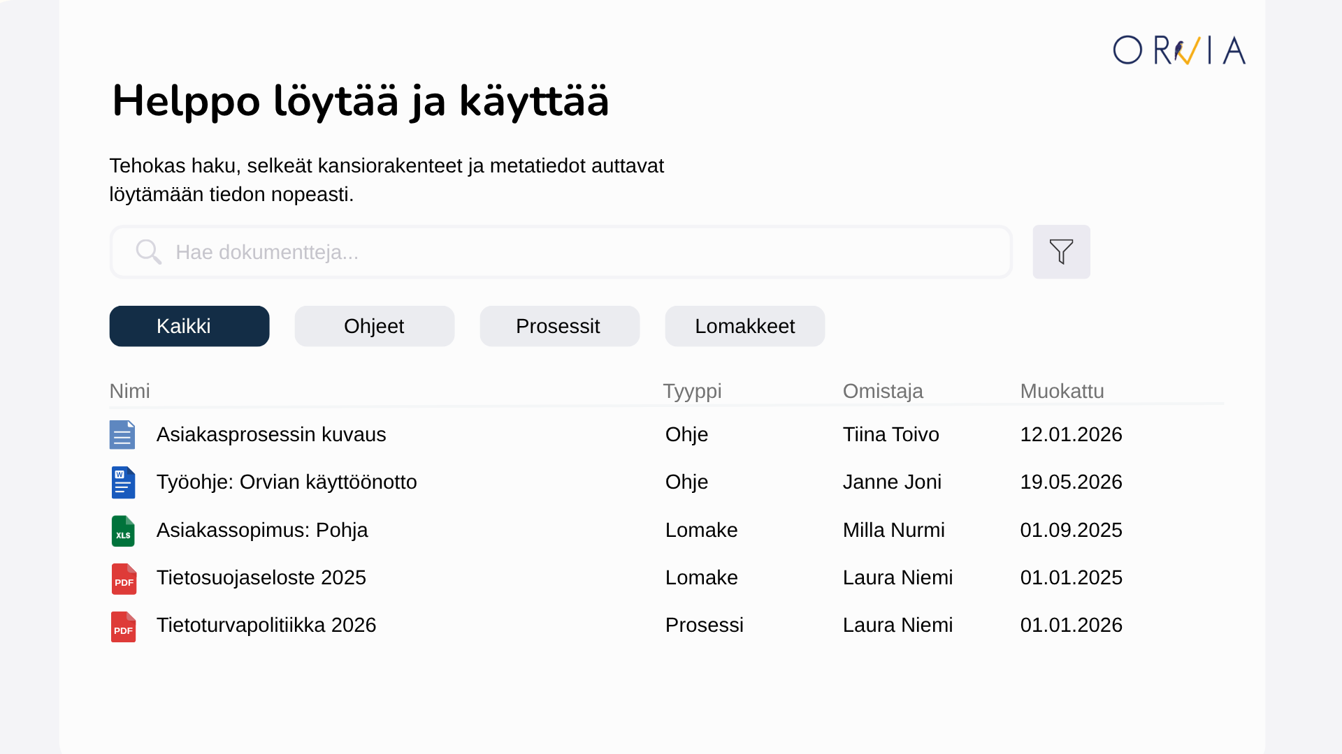This screenshot has width=1342, height=754.
Task: Click owner Janne Joni
Action: point(892,482)
